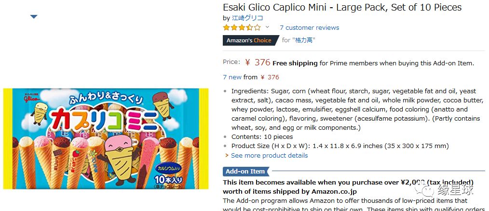Click the blue triangle above product image
Viewport: 489px width, 211px height.
click(x=34, y=17)
